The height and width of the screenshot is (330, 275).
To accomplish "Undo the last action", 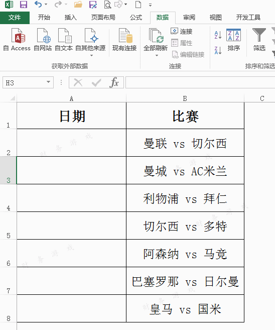I will coord(38,4).
